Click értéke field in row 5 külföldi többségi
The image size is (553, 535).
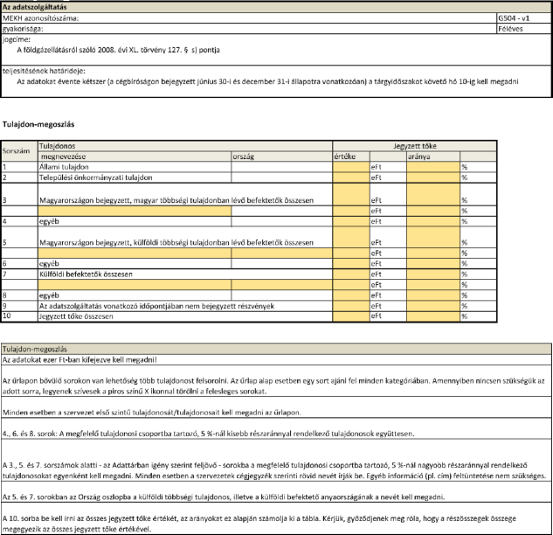351,238
